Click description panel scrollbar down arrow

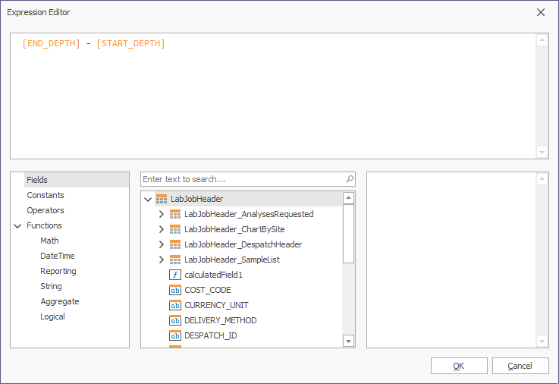[542, 342]
